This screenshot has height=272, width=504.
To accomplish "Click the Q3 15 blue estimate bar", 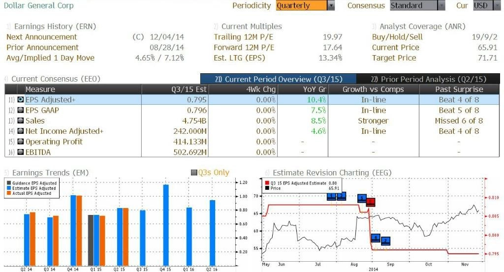I will pos(143,238).
